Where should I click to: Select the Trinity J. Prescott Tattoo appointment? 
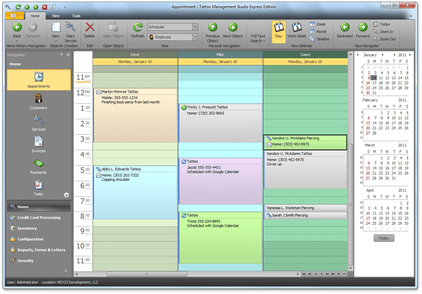click(220, 123)
